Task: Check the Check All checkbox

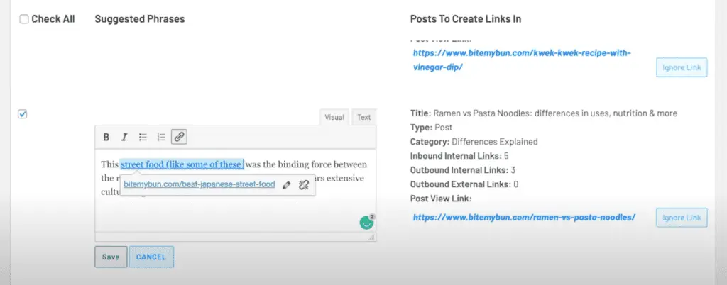Action: click(23, 19)
